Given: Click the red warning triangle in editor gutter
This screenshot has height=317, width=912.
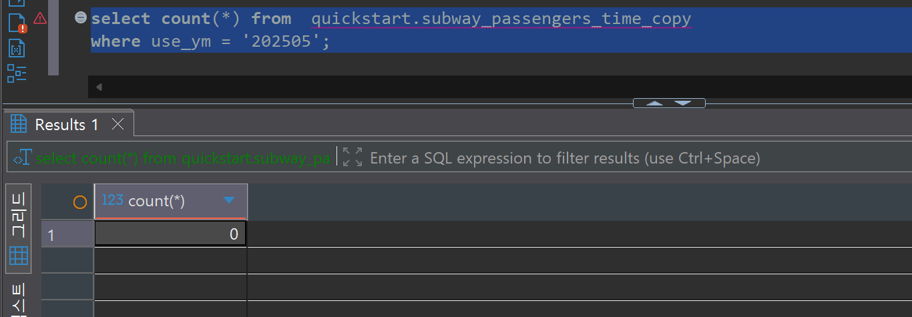Looking at the screenshot, I should click(40, 19).
